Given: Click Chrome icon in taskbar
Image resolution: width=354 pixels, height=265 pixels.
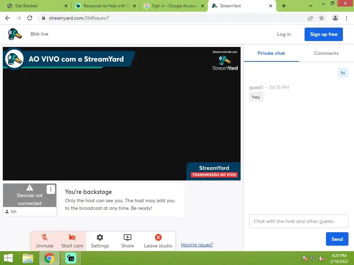Looking at the screenshot, I should click(x=49, y=258).
